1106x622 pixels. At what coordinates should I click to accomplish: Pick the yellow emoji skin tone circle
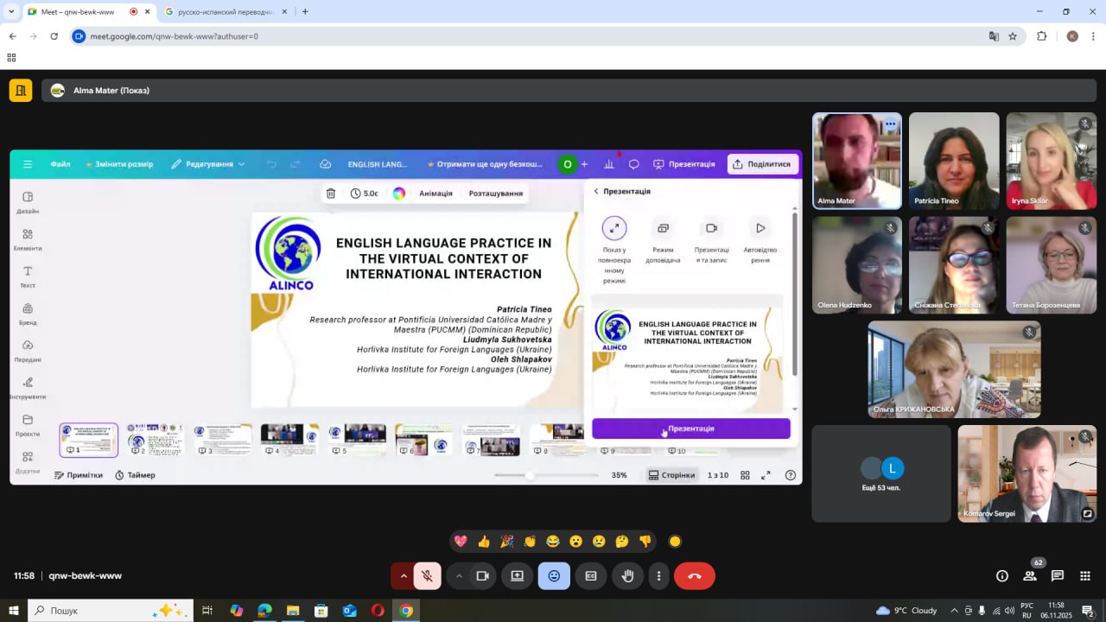(x=675, y=542)
